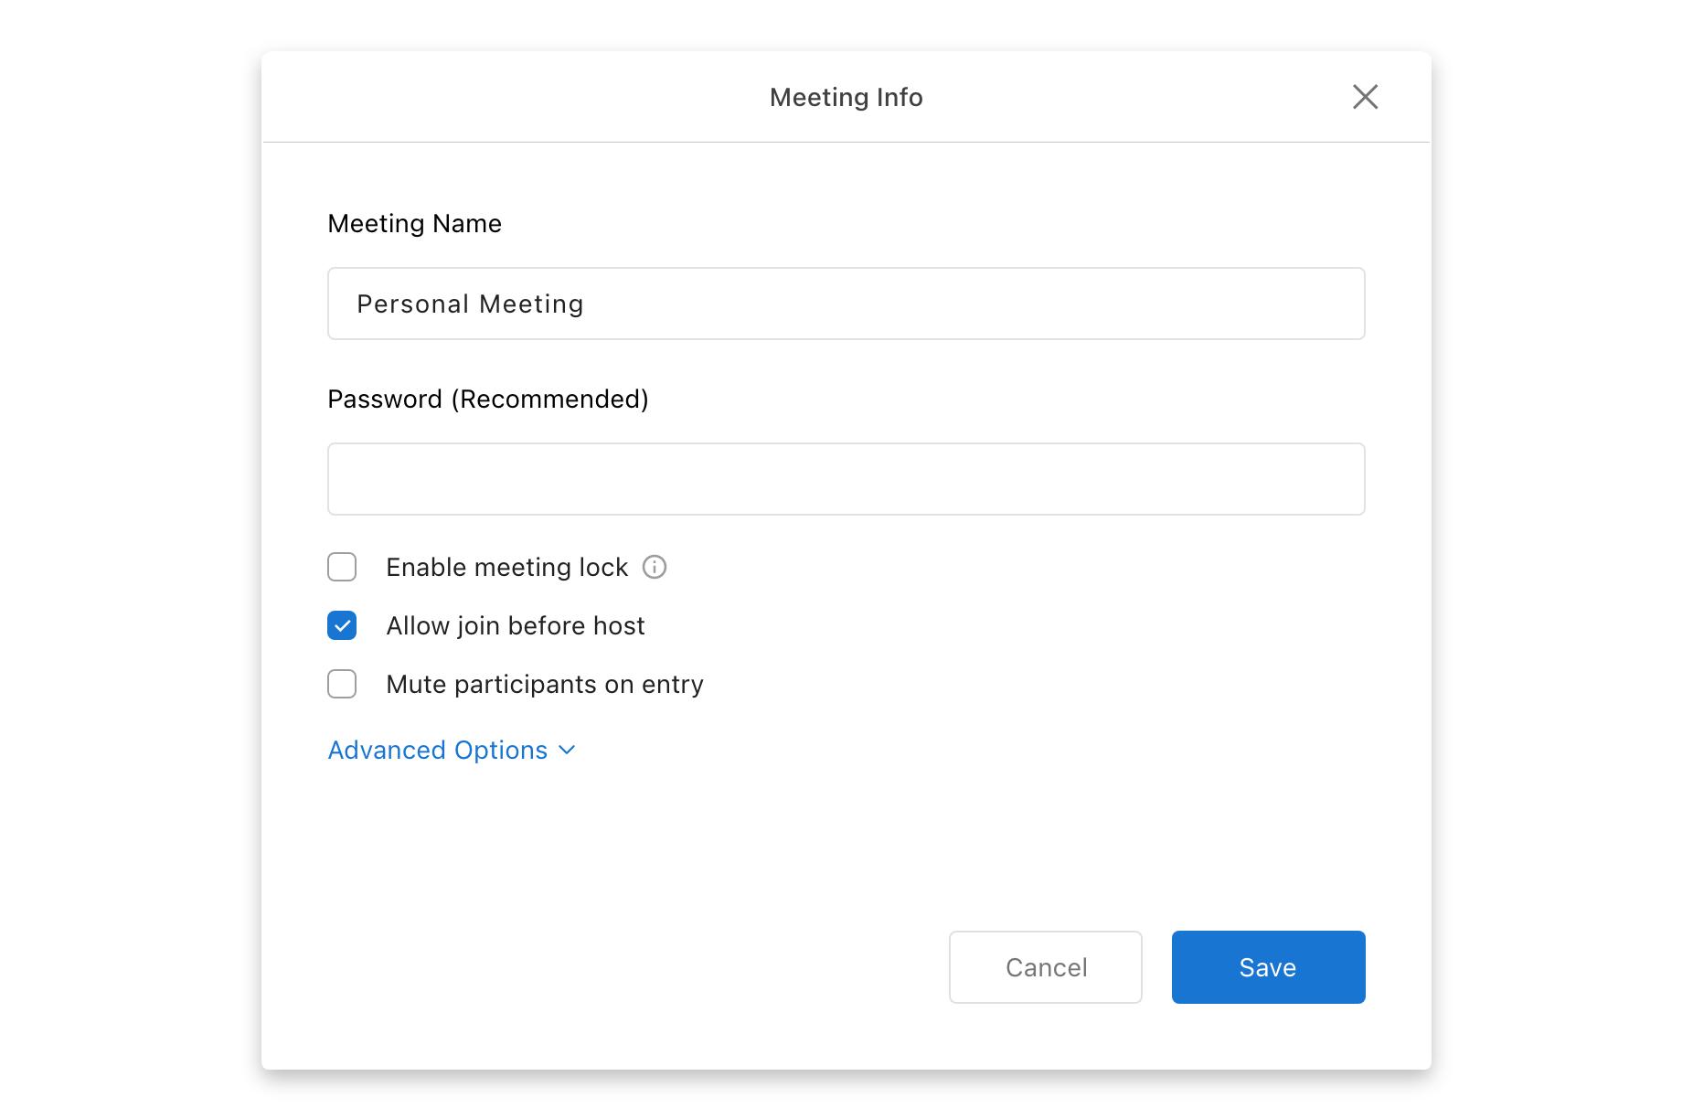Open the Advanced Options link

[437, 750]
